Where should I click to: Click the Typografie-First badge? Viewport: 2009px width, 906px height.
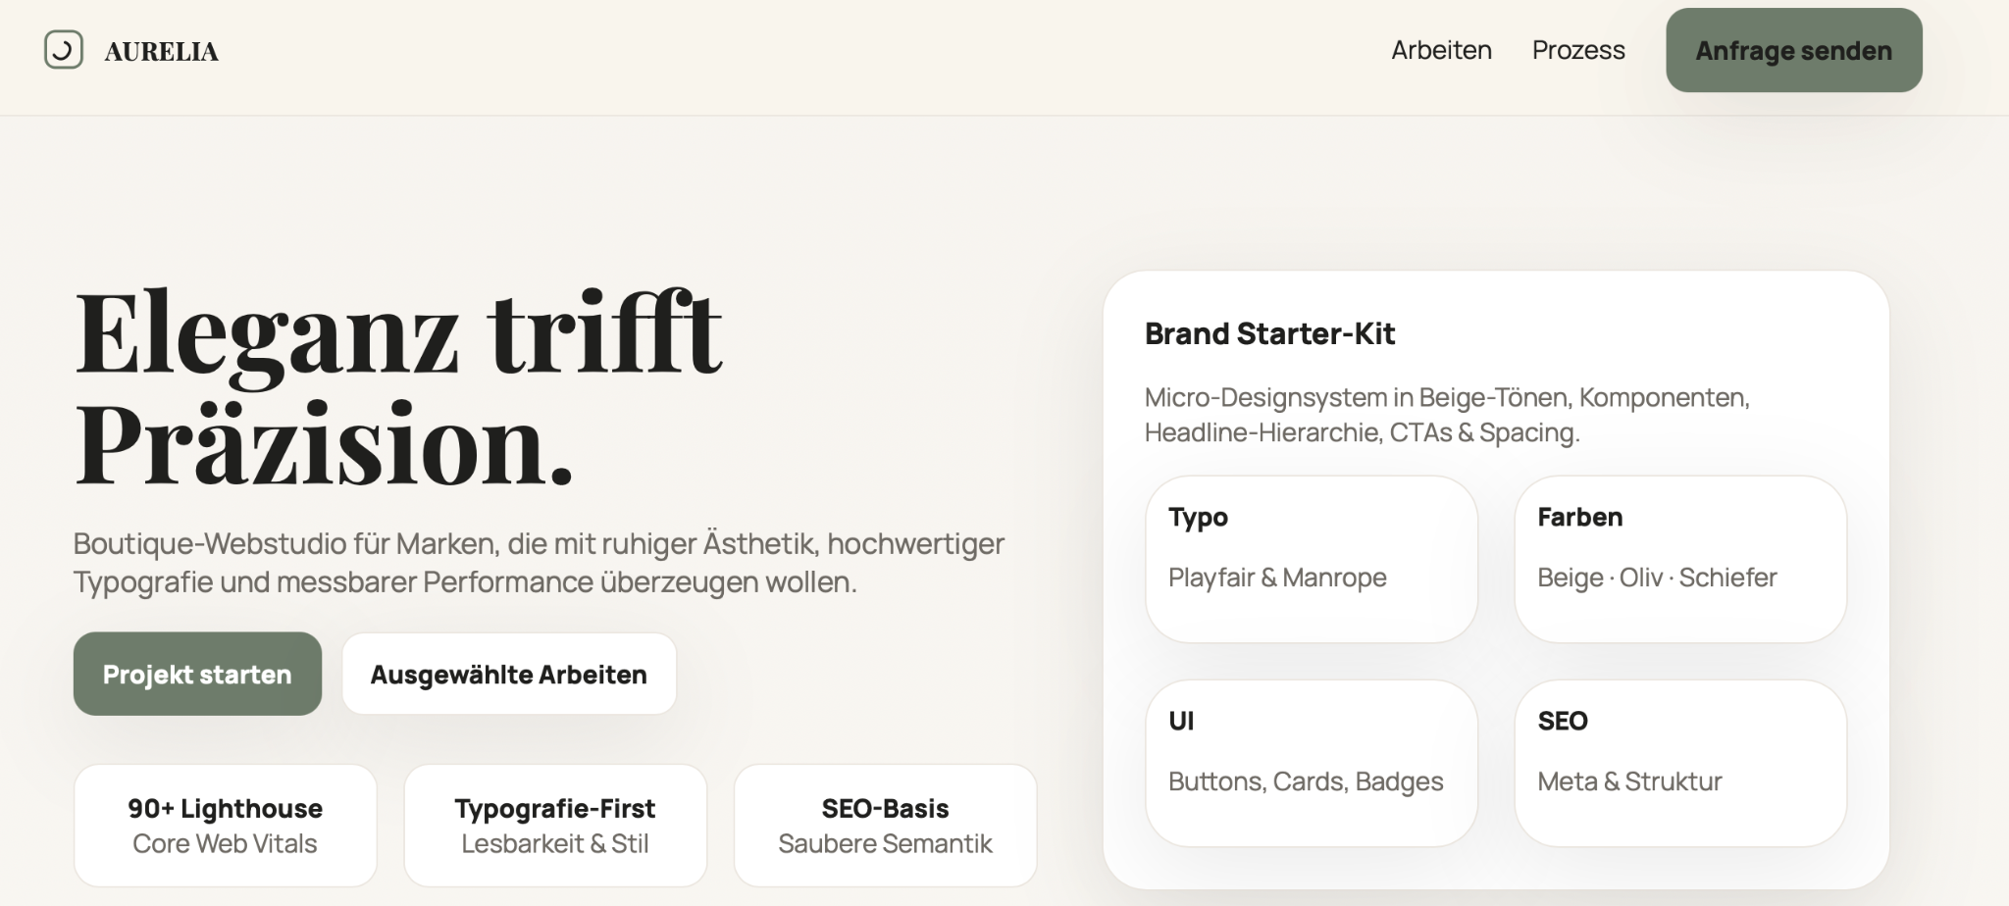(x=555, y=824)
